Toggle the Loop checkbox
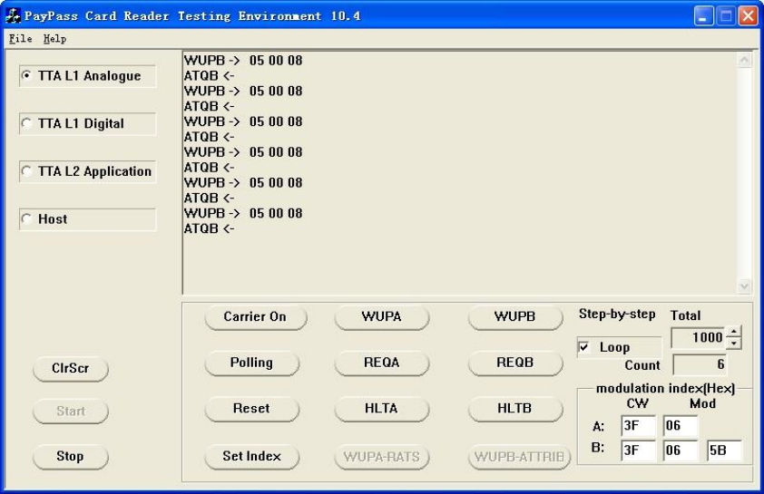764x494 pixels. 583,347
